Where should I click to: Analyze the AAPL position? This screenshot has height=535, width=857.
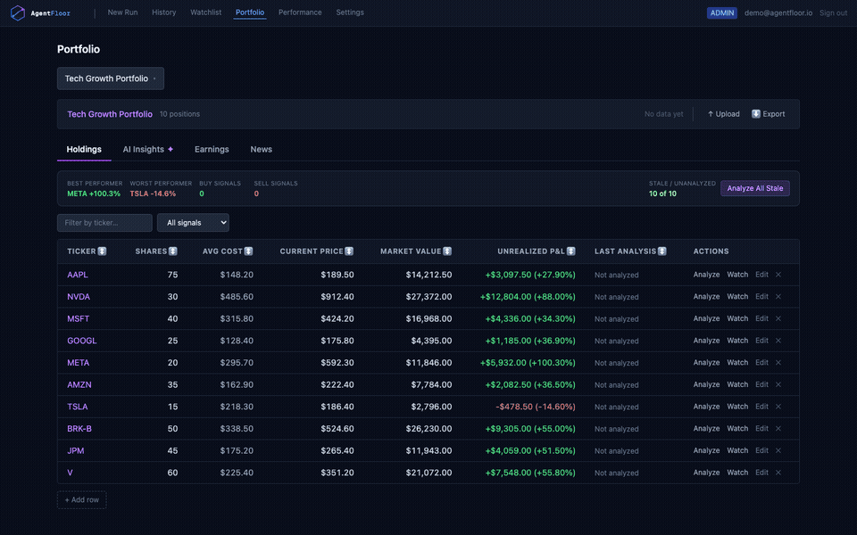(x=706, y=275)
